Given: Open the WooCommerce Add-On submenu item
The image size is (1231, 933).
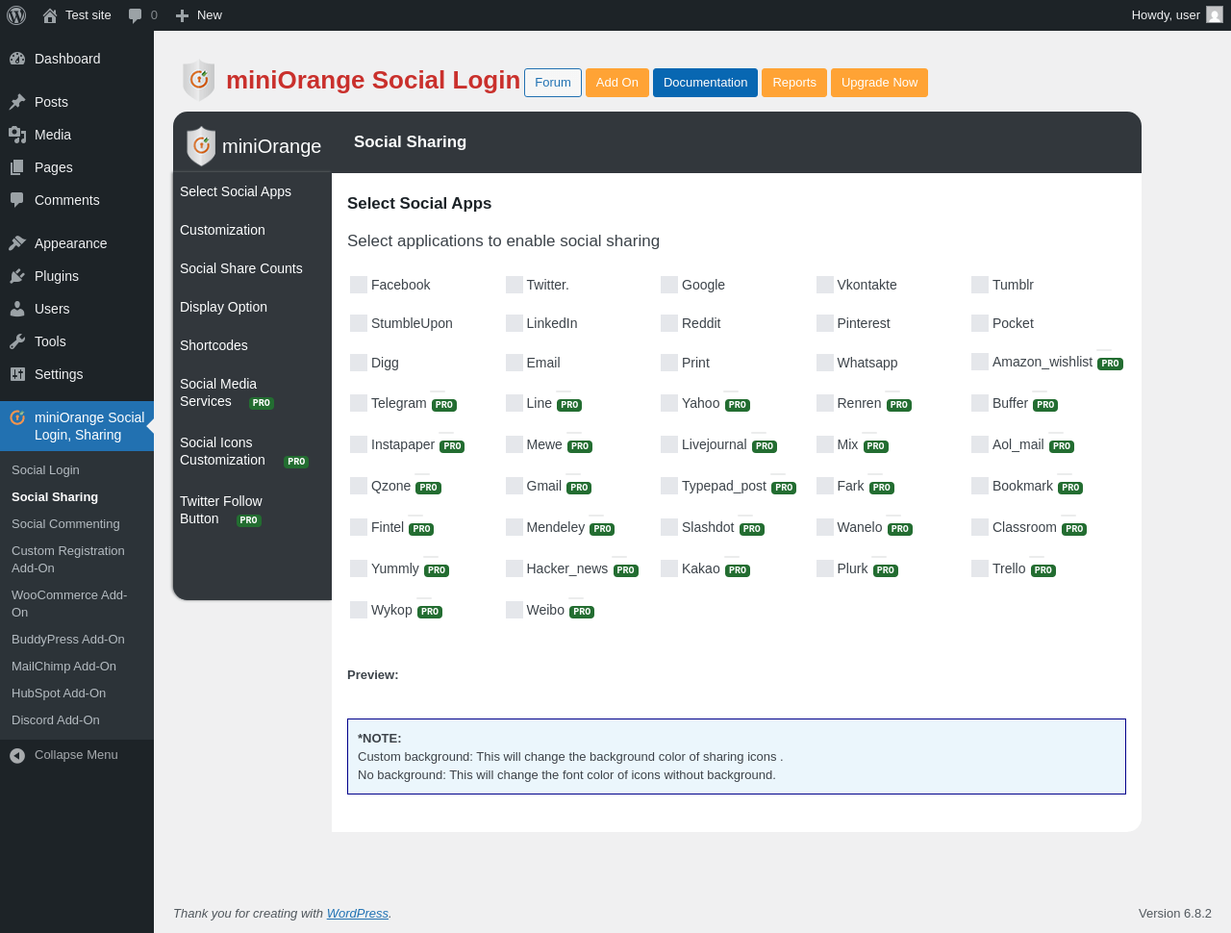Looking at the screenshot, I should click(x=77, y=604).
